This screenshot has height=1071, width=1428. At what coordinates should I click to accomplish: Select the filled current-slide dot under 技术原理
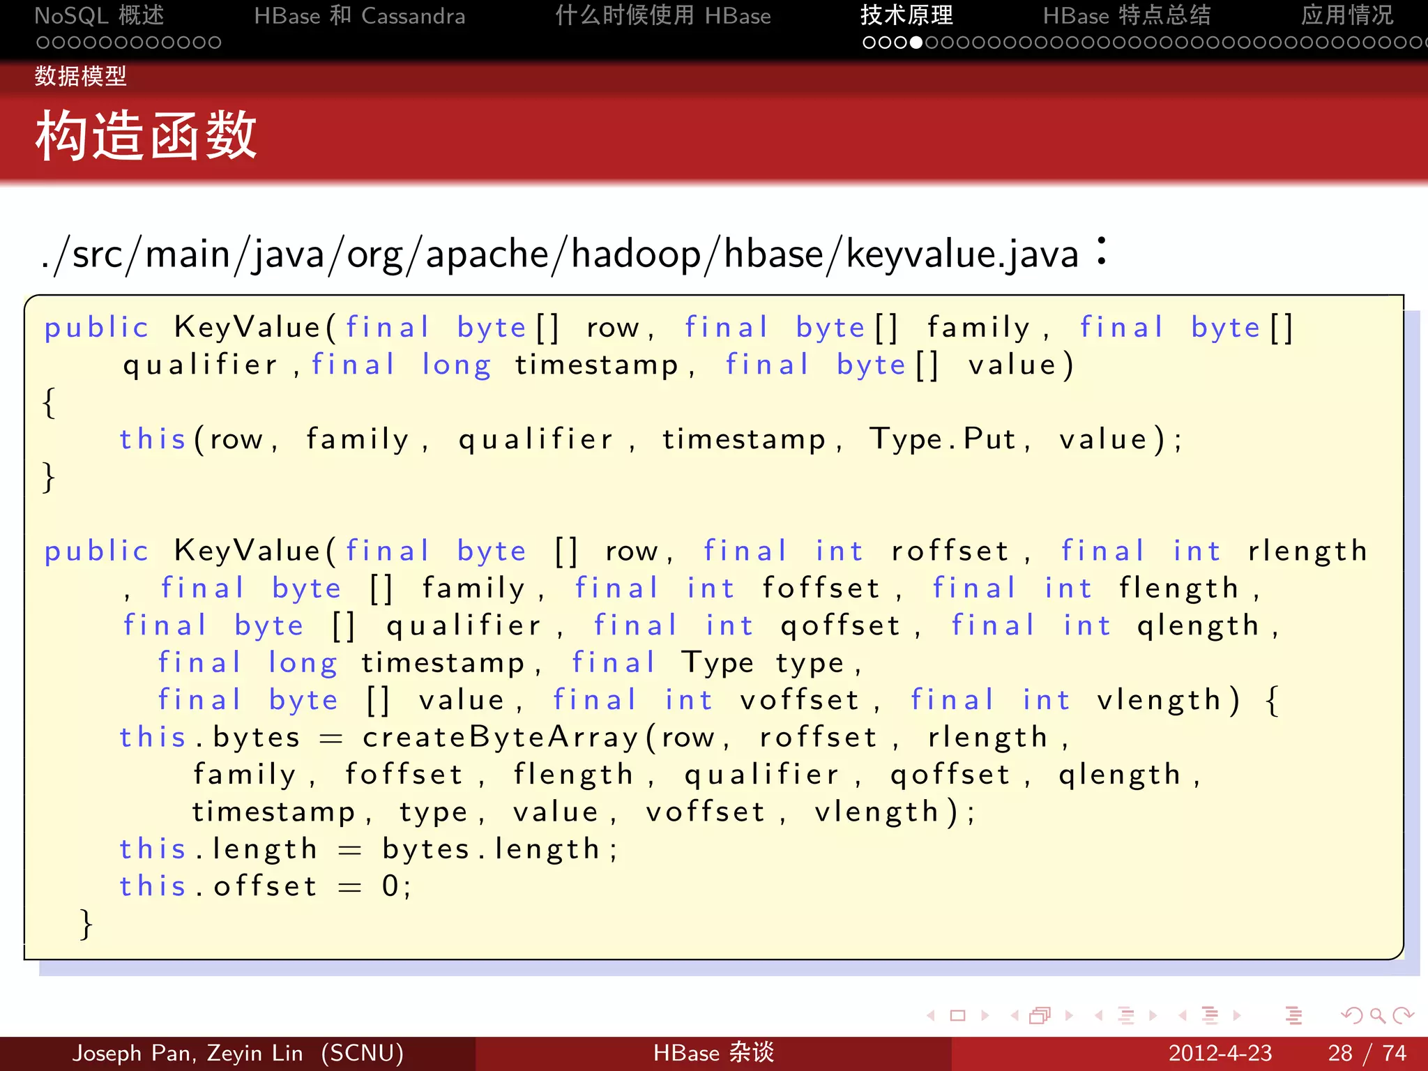916,43
